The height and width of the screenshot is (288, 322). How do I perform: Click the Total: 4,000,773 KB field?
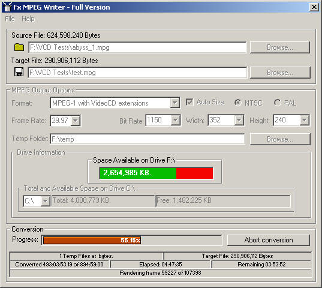point(103,200)
